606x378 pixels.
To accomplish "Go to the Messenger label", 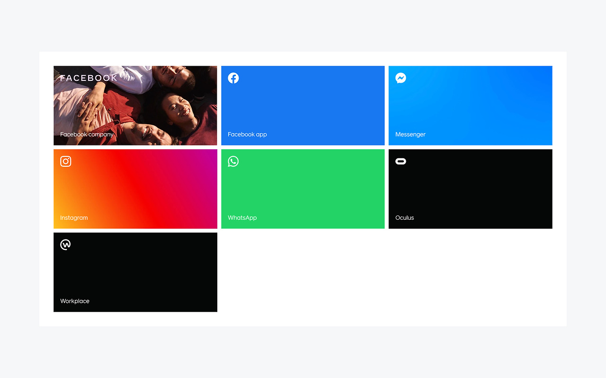I will [x=410, y=134].
